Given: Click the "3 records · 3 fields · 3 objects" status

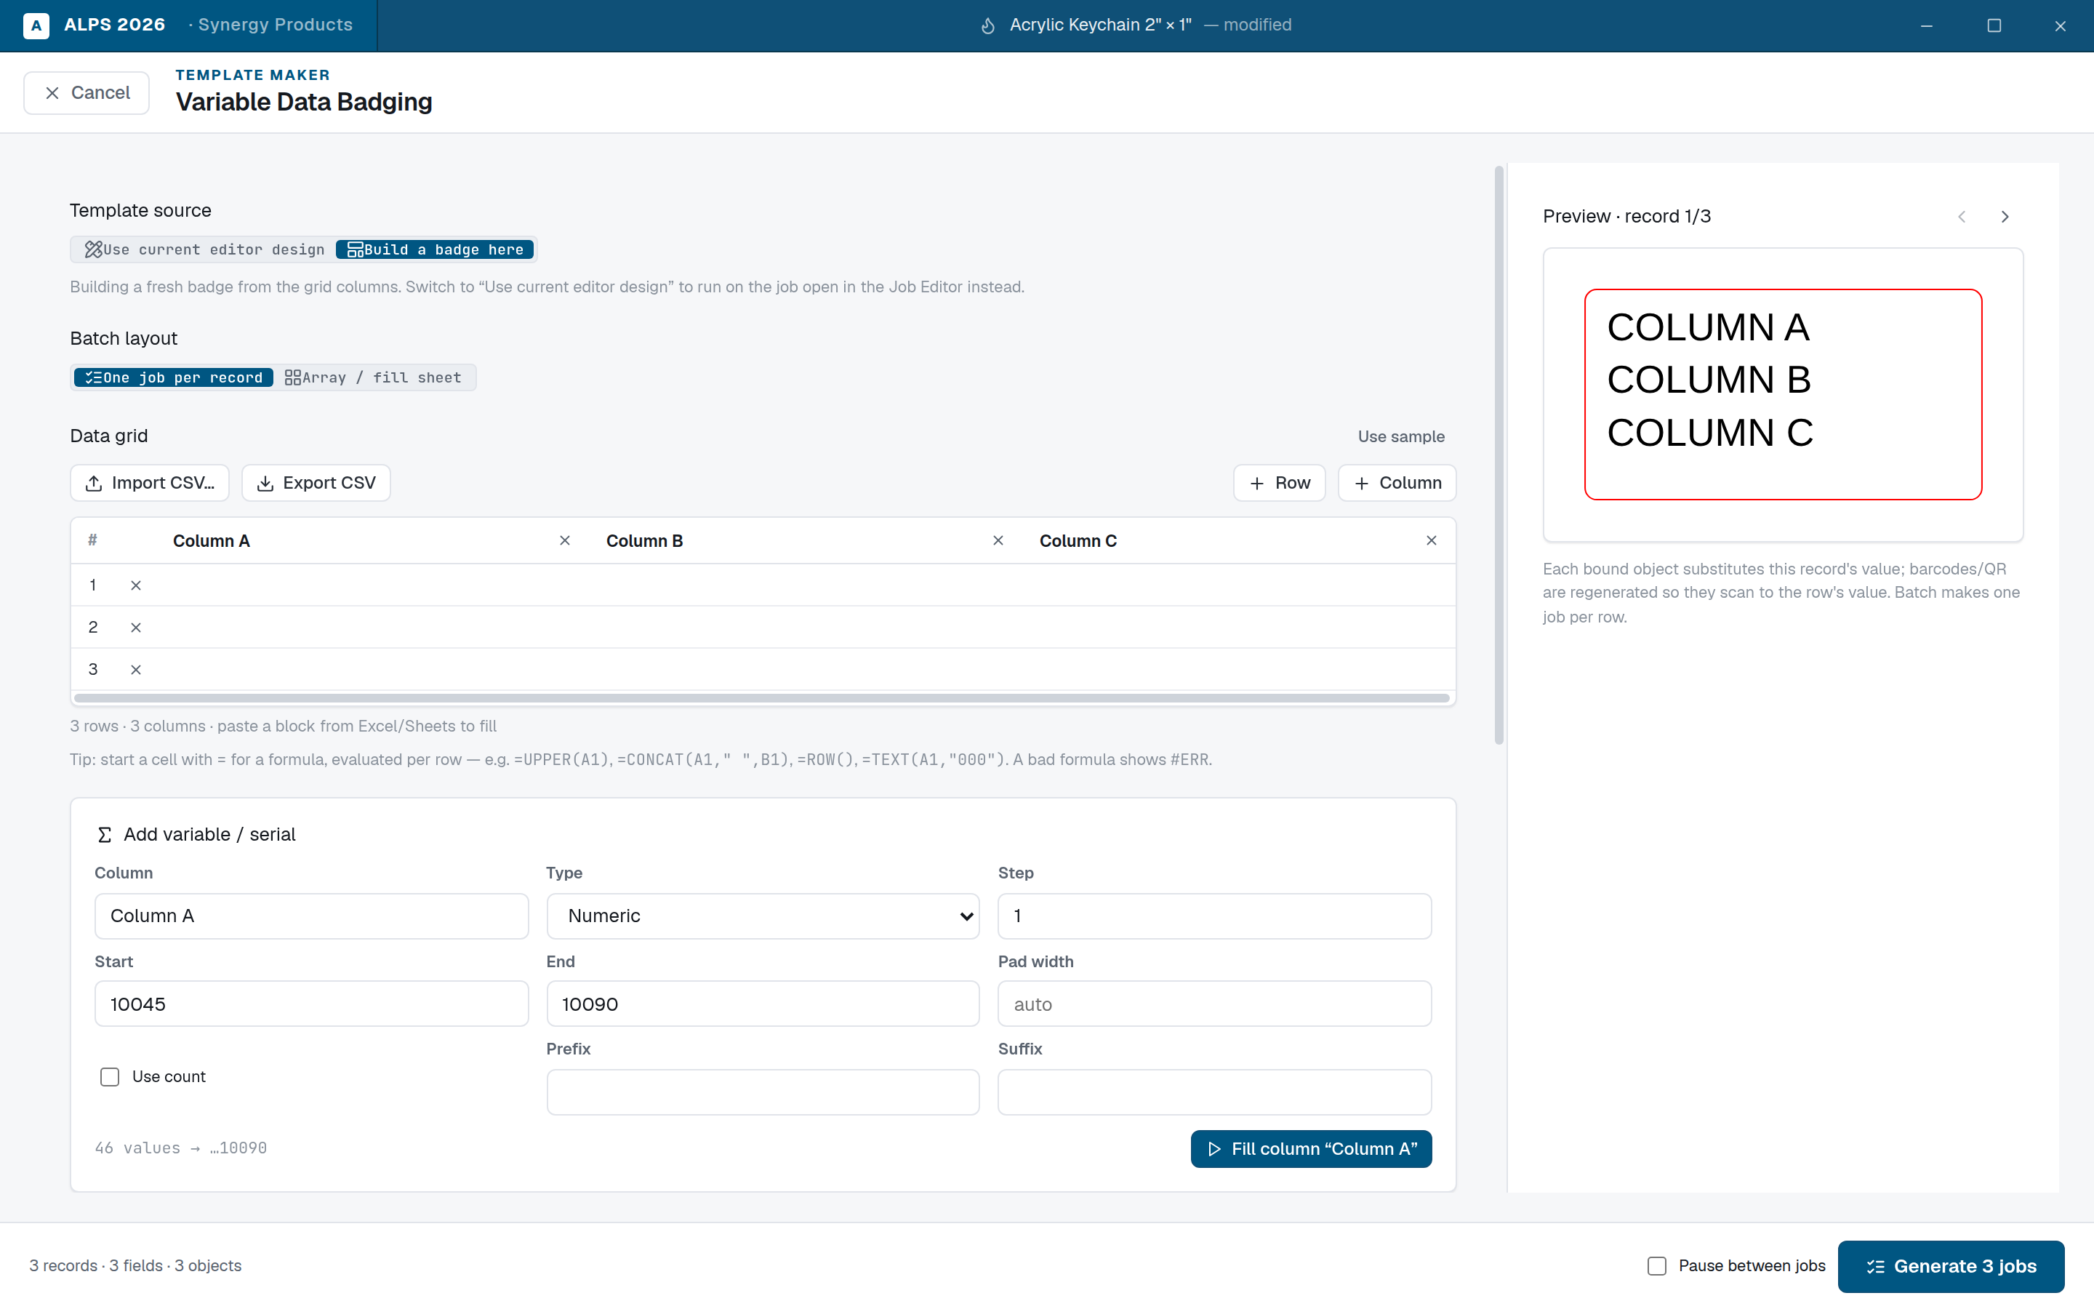Looking at the screenshot, I should coord(136,1265).
